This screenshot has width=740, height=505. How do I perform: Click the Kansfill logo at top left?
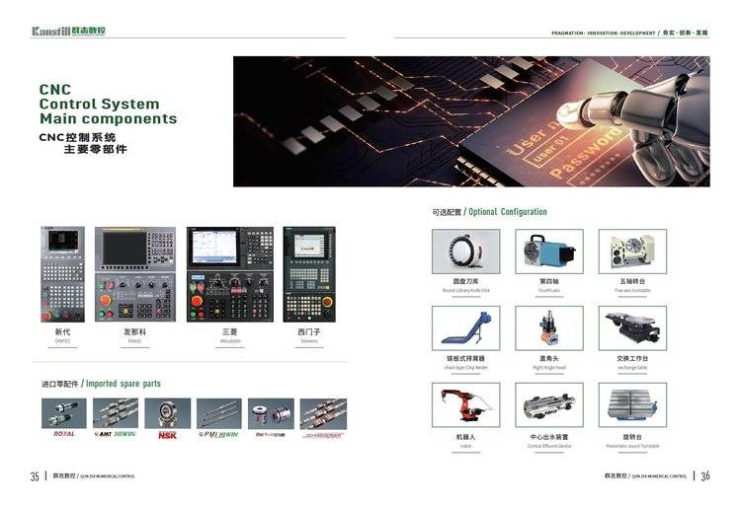[68, 31]
